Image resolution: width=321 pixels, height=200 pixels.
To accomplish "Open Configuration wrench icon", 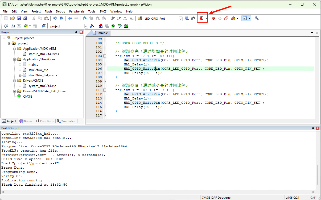I will [x=256, y=18].
